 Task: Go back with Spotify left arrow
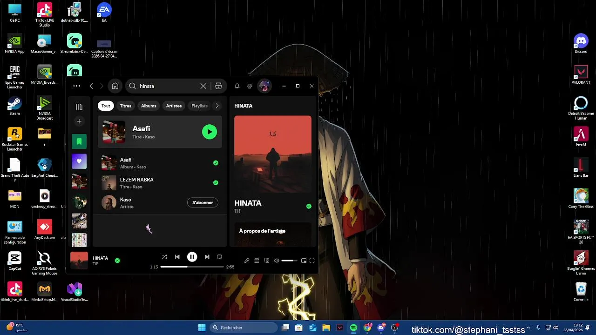(91, 86)
